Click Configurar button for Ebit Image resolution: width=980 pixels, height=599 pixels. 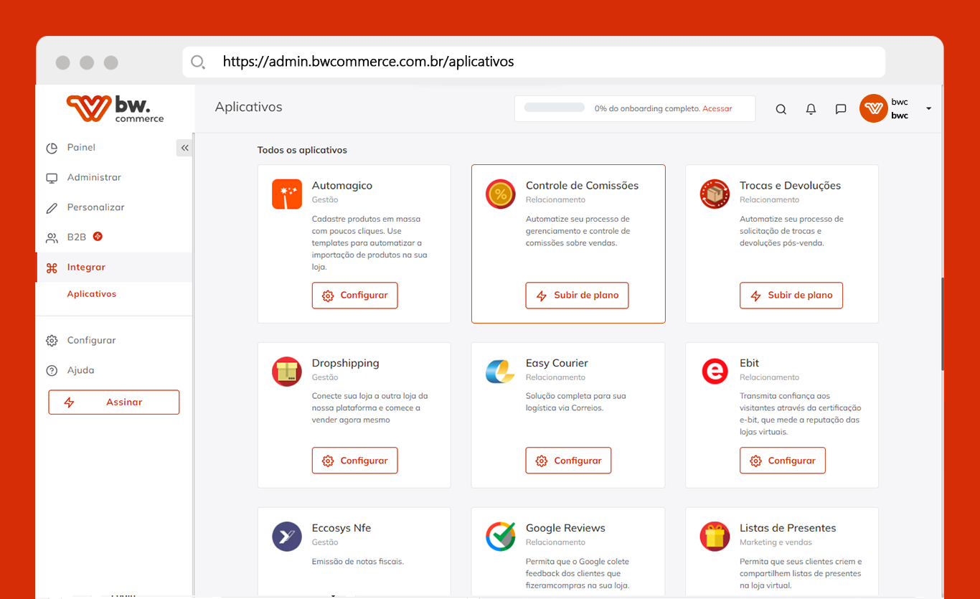point(783,461)
